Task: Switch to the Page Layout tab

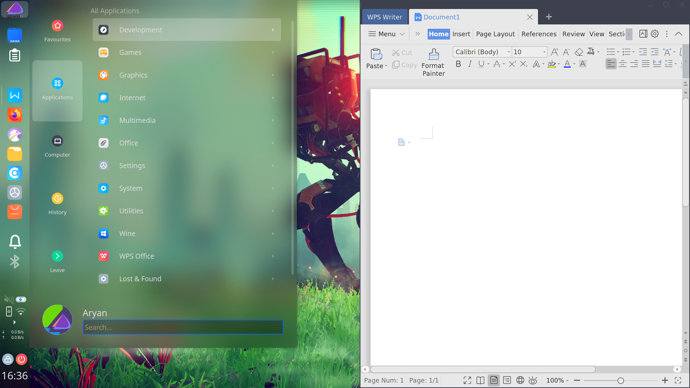Action: 495,34
